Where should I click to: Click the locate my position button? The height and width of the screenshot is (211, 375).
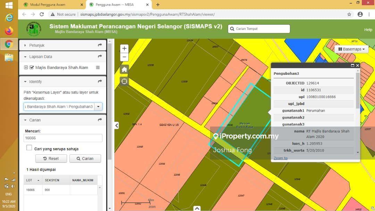[124, 81]
